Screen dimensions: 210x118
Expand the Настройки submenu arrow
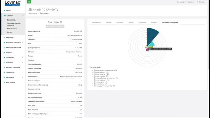[x=22, y=77]
